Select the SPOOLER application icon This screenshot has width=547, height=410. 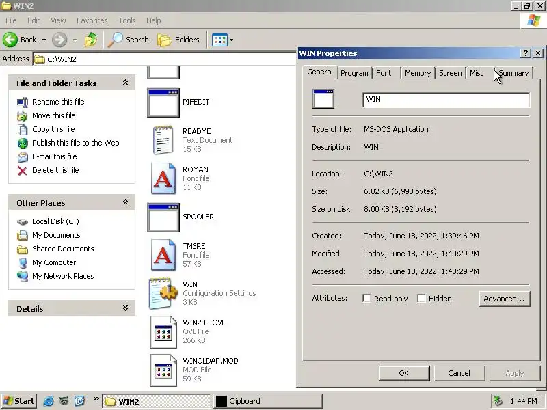click(163, 217)
